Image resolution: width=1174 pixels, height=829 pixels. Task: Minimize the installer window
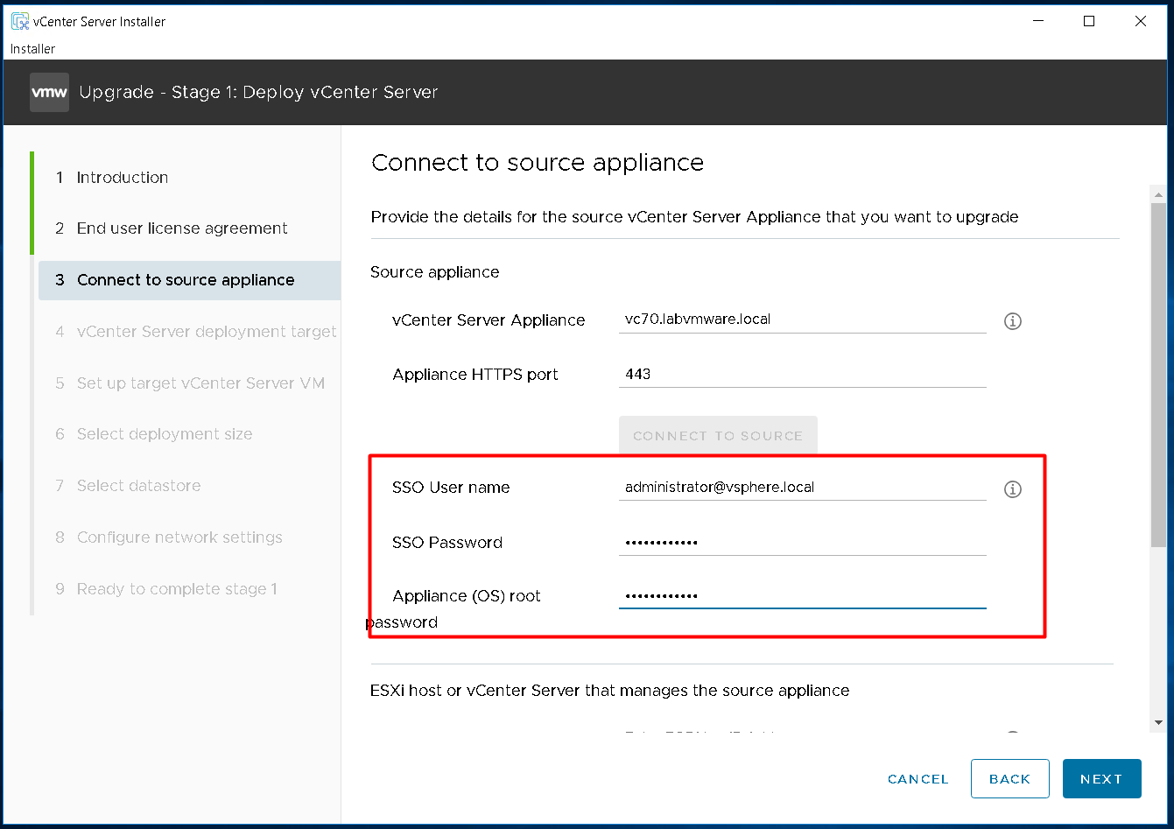coord(1037,21)
